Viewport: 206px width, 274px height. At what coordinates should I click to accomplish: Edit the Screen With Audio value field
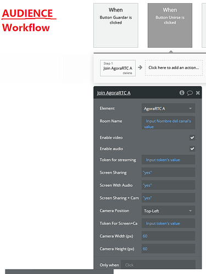point(168,185)
